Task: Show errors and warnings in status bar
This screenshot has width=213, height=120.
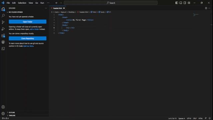Action: [5, 118]
